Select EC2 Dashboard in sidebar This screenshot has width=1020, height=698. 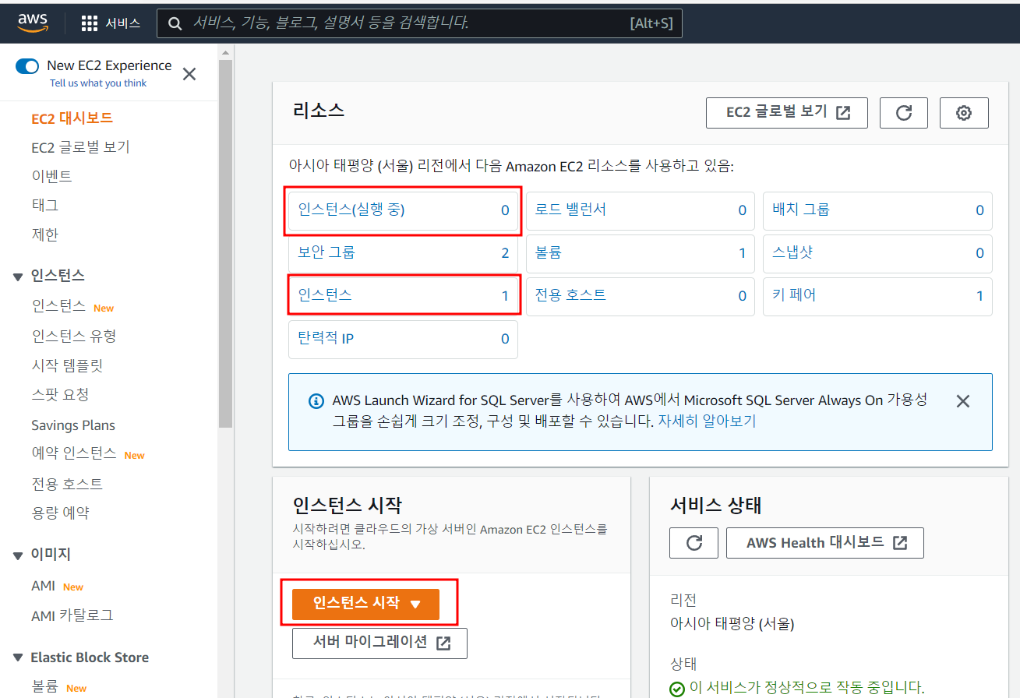click(72, 118)
